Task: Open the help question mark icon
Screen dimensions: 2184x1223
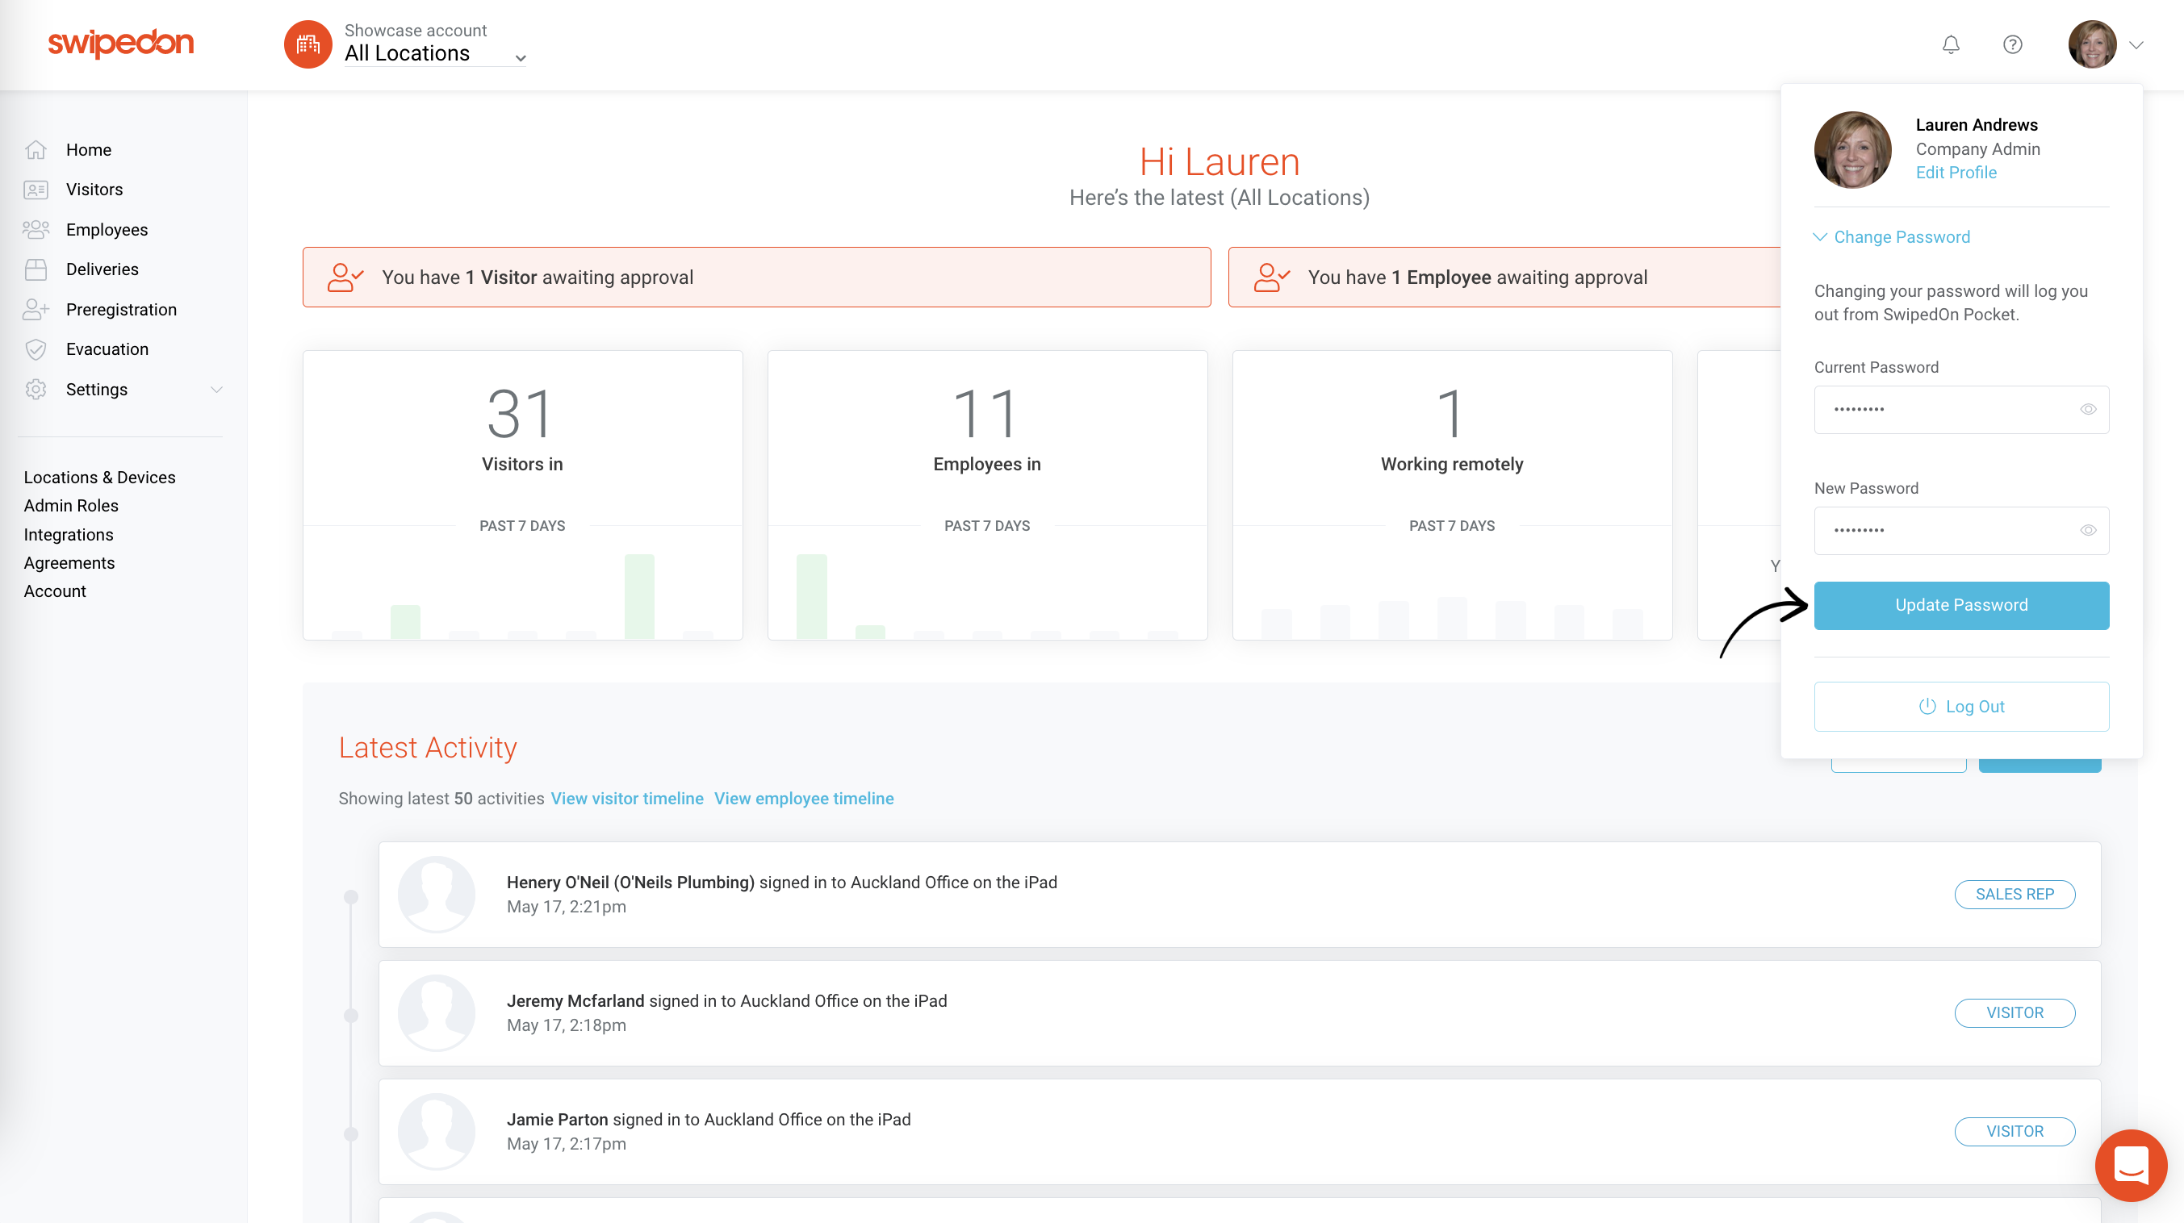Action: click(2013, 44)
